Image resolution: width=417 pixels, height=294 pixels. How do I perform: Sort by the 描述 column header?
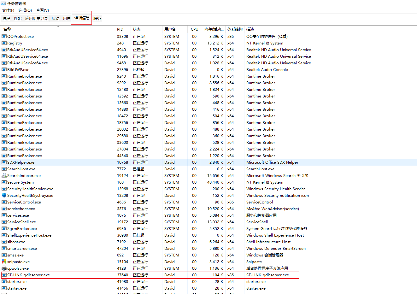[x=331, y=29]
